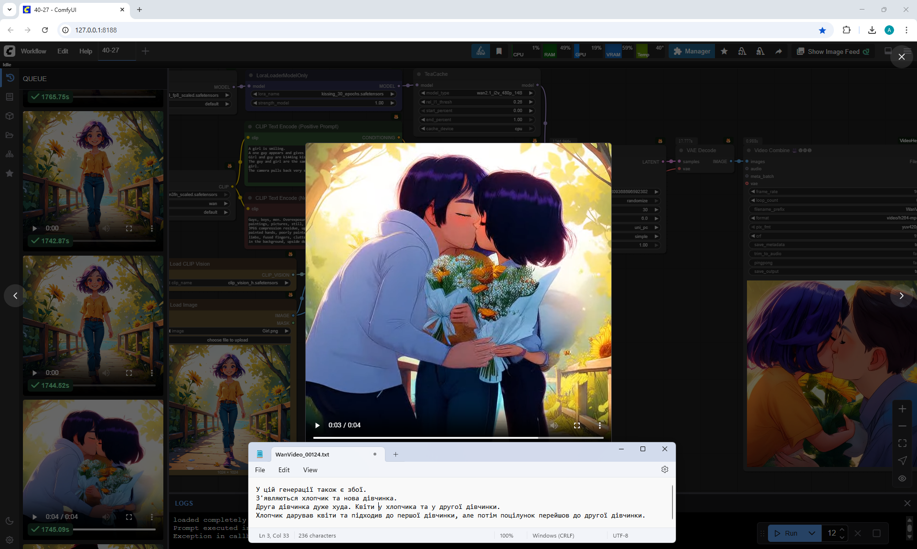Go to the next gallery item
917x549 pixels.
[x=901, y=296]
